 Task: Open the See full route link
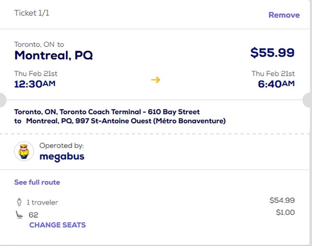pos(37,182)
